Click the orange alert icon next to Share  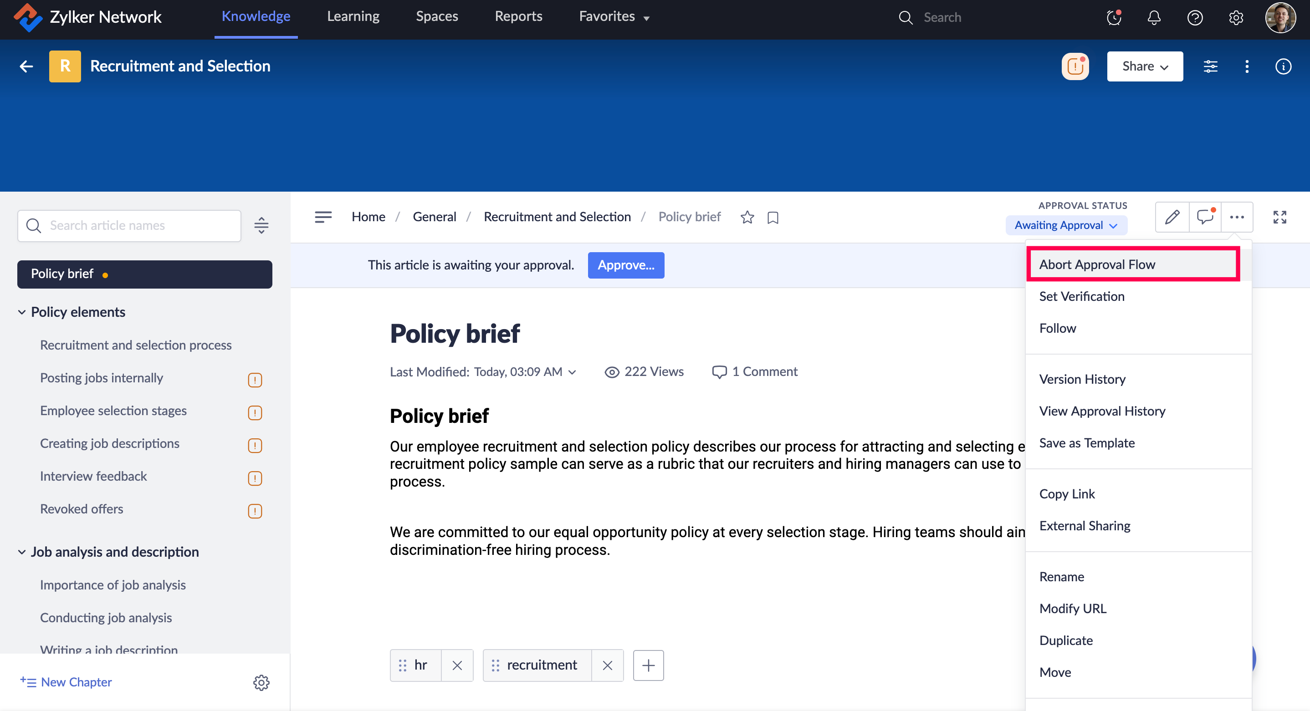(x=1075, y=66)
